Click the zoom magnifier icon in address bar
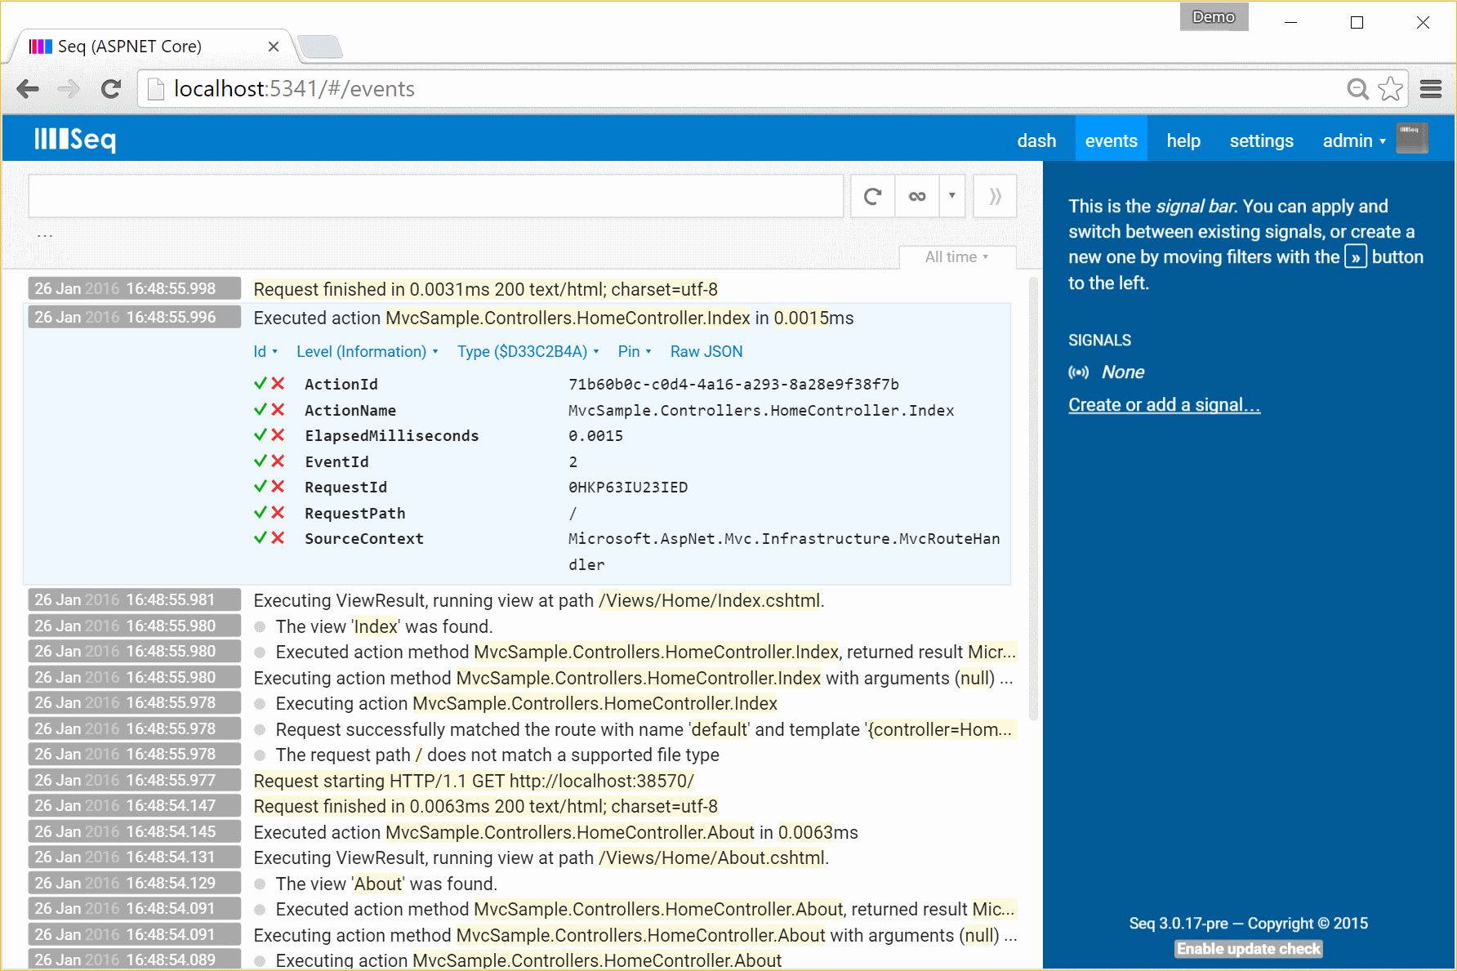Viewport: 1457px width, 971px height. (x=1357, y=88)
